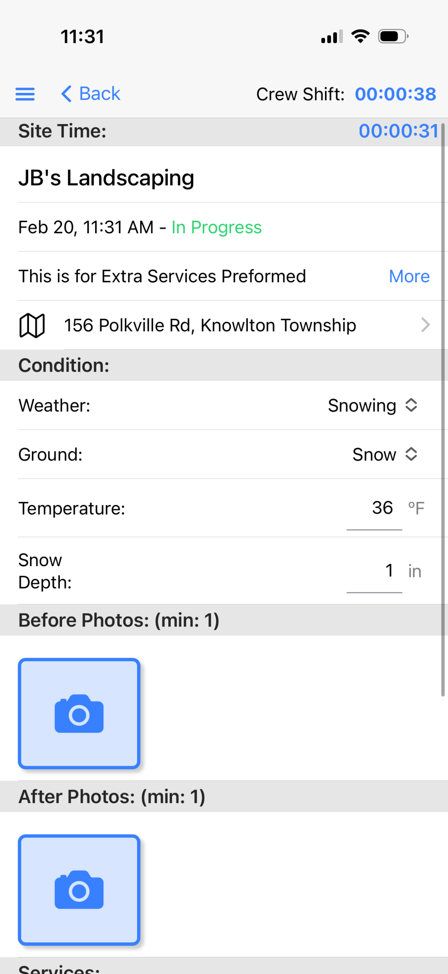Tap the Back button text

(x=100, y=94)
